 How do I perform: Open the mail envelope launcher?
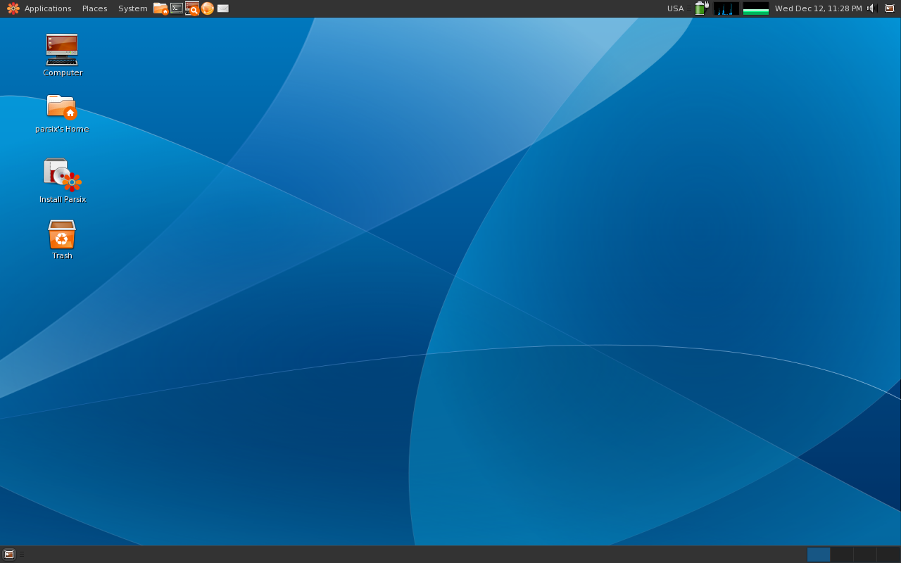coord(223,8)
